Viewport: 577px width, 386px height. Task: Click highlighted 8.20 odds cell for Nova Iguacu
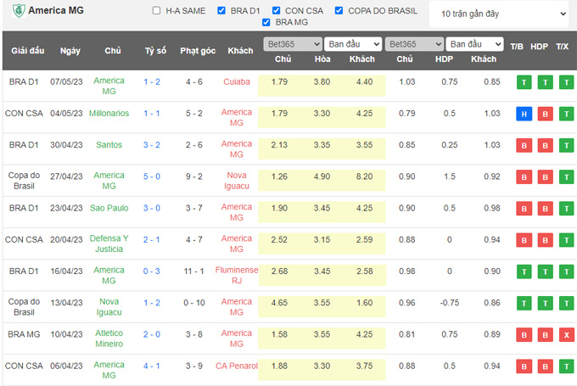click(362, 176)
